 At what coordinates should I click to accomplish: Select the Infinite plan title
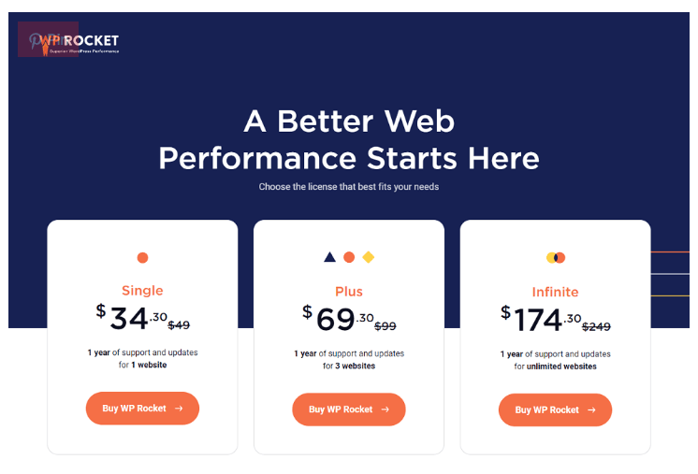click(x=555, y=292)
